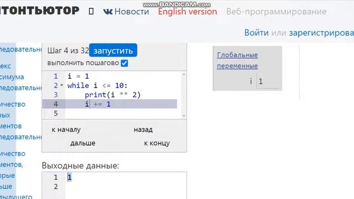Click the output line 1 value
354x199 pixels.
[x=70, y=177]
